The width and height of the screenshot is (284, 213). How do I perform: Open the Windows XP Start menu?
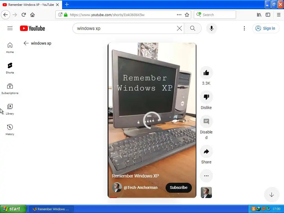[x=13, y=209]
